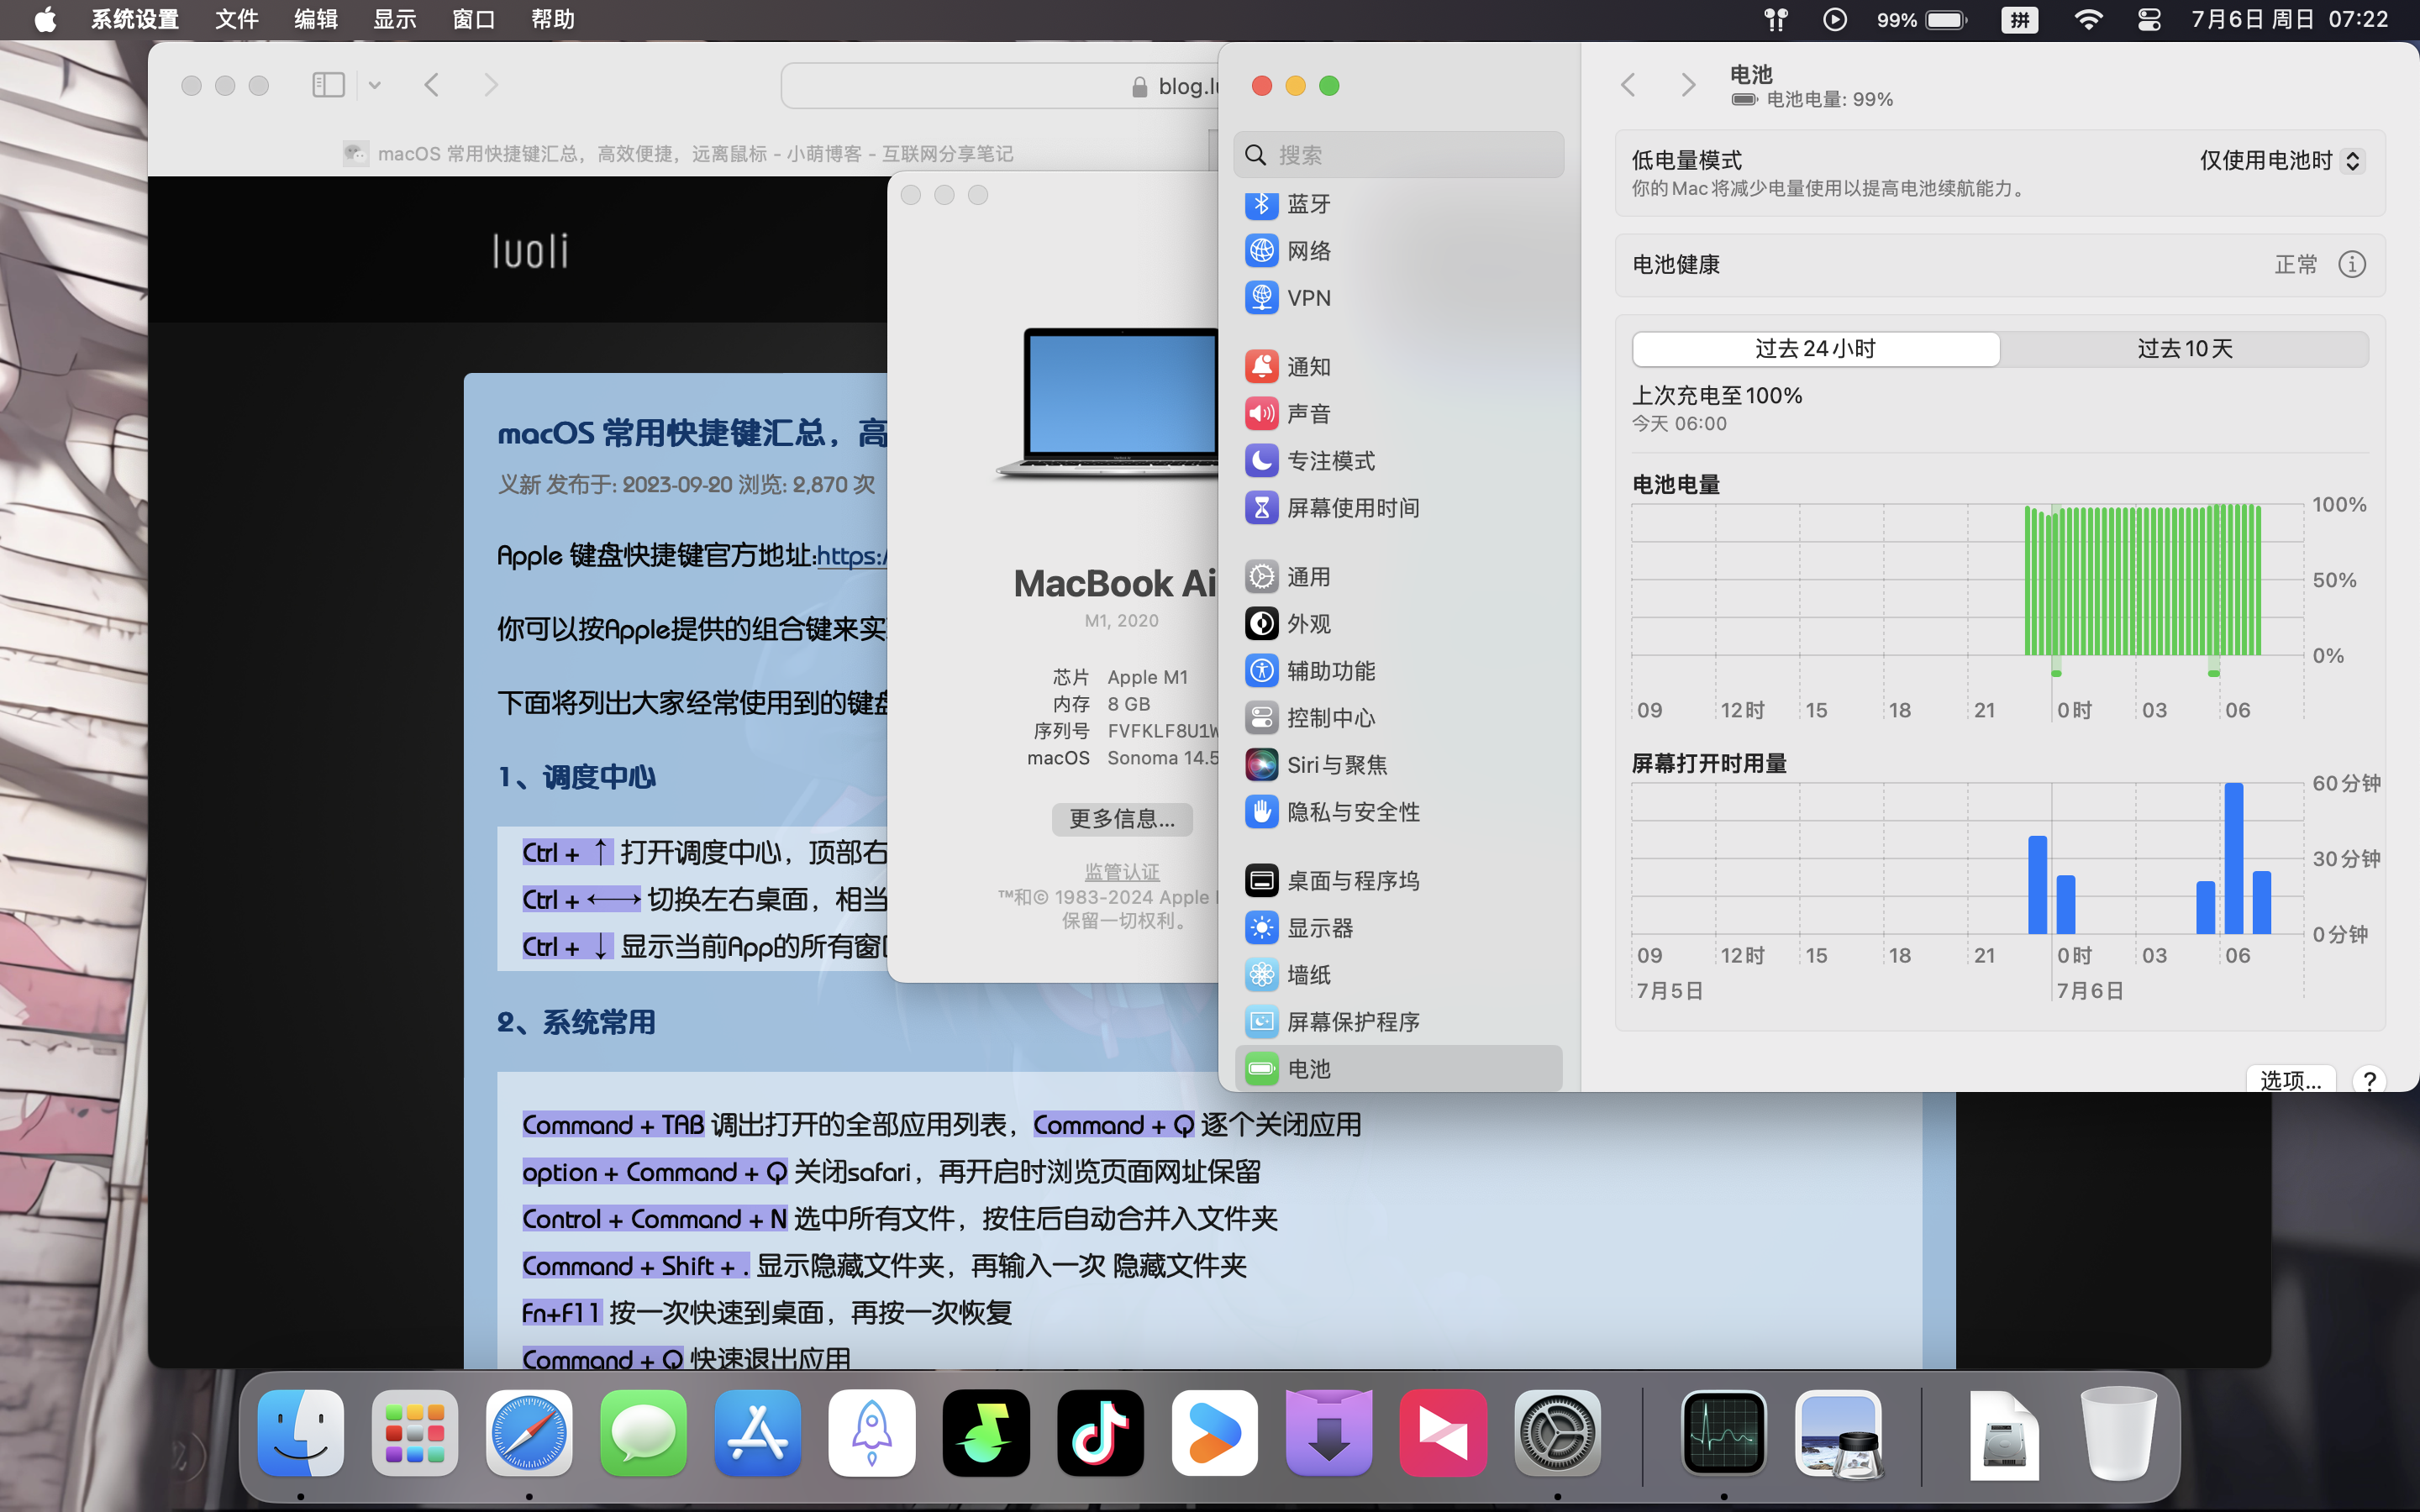This screenshot has height=1512, width=2420.
Task: Click 电池健康 row status 正常
Action: tap(2296, 265)
